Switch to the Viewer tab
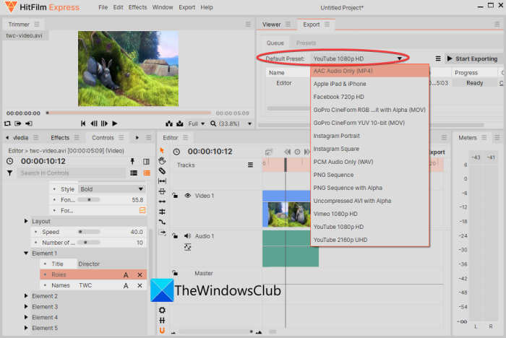 tap(271, 25)
